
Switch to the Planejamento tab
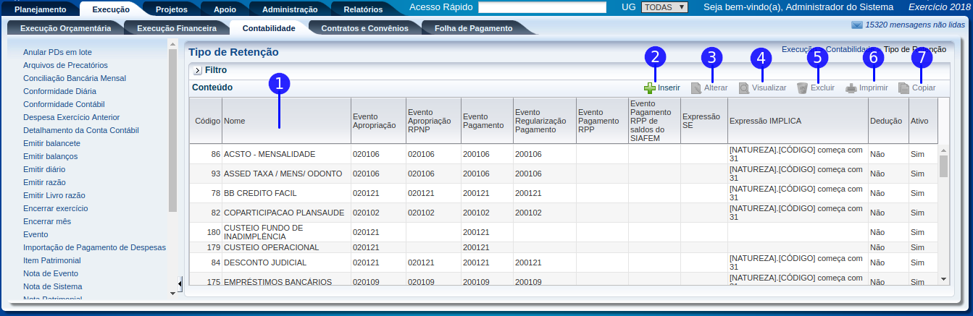click(x=41, y=9)
